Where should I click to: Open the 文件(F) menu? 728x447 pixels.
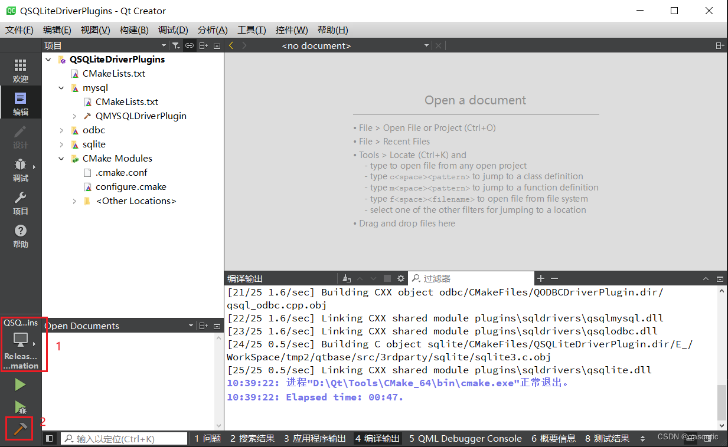point(19,29)
